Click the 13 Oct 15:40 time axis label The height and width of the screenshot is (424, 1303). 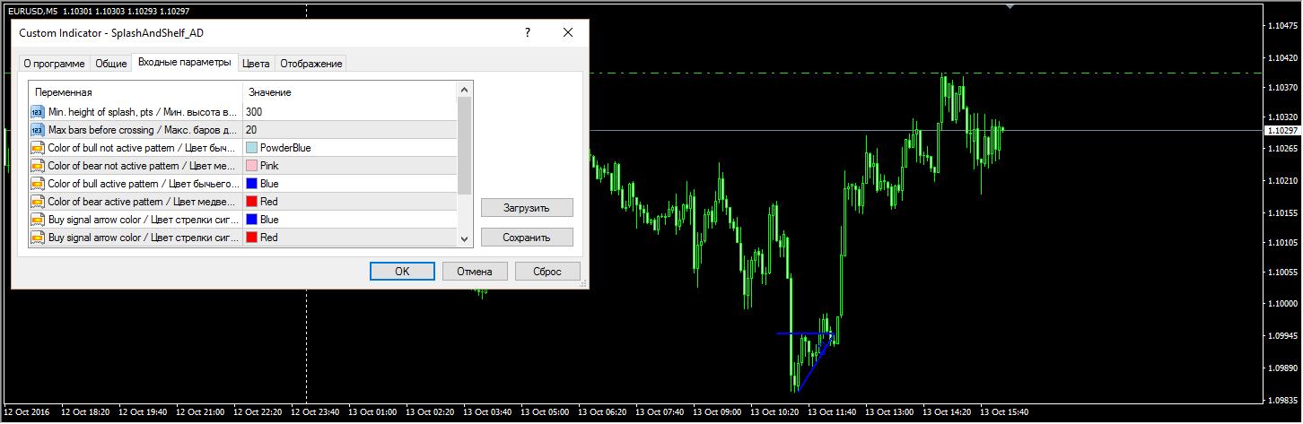click(x=1004, y=412)
